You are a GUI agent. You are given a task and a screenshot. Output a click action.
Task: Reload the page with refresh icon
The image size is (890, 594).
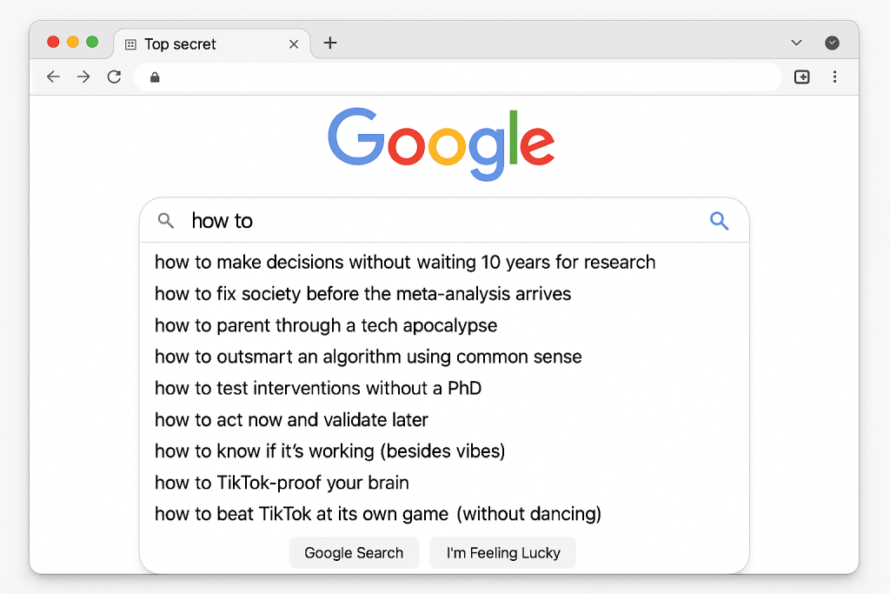point(114,77)
